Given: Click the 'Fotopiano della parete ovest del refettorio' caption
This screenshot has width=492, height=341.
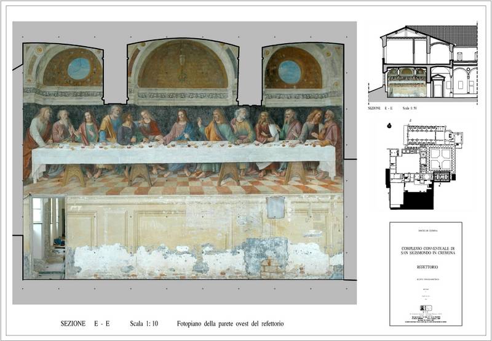Looking at the screenshot, I should [x=230, y=324].
